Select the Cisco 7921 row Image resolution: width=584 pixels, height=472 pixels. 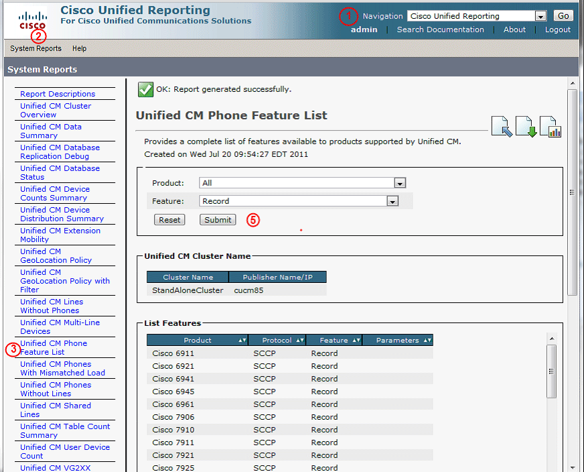tap(290, 455)
